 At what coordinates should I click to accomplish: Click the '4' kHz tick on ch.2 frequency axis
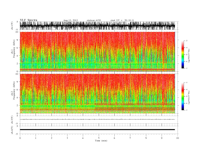pos(17,98)
